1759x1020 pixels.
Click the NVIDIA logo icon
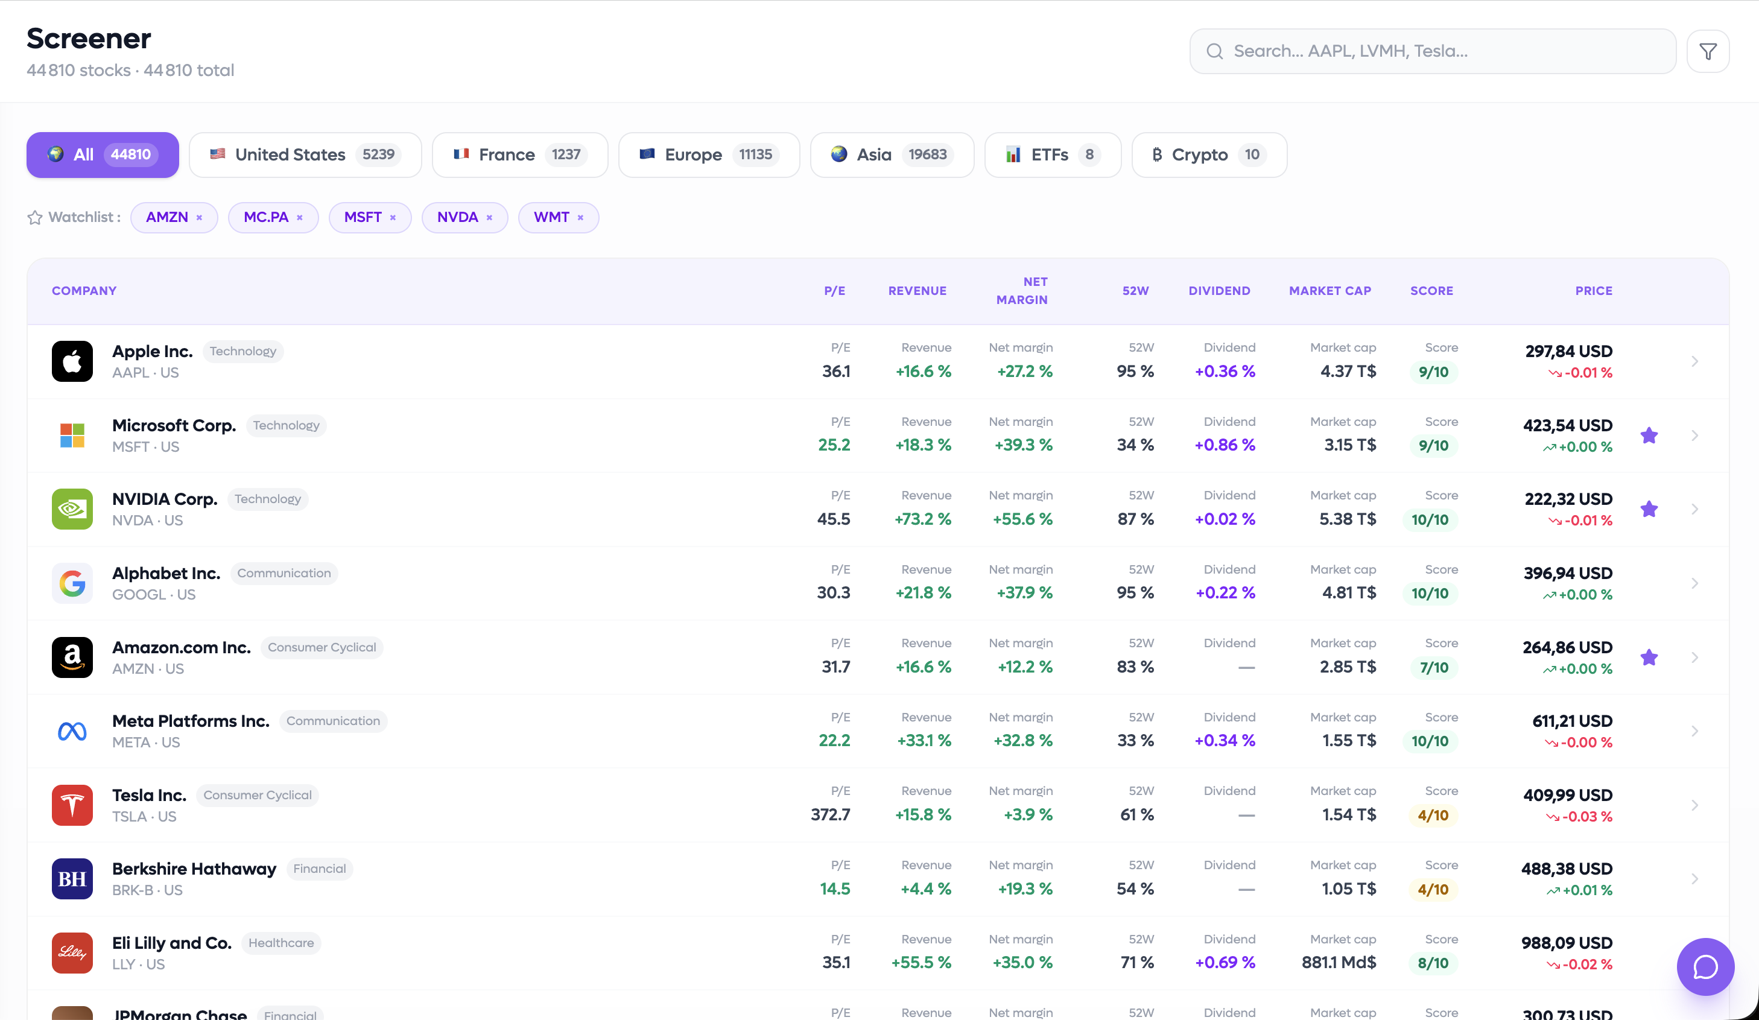pos(72,509)
